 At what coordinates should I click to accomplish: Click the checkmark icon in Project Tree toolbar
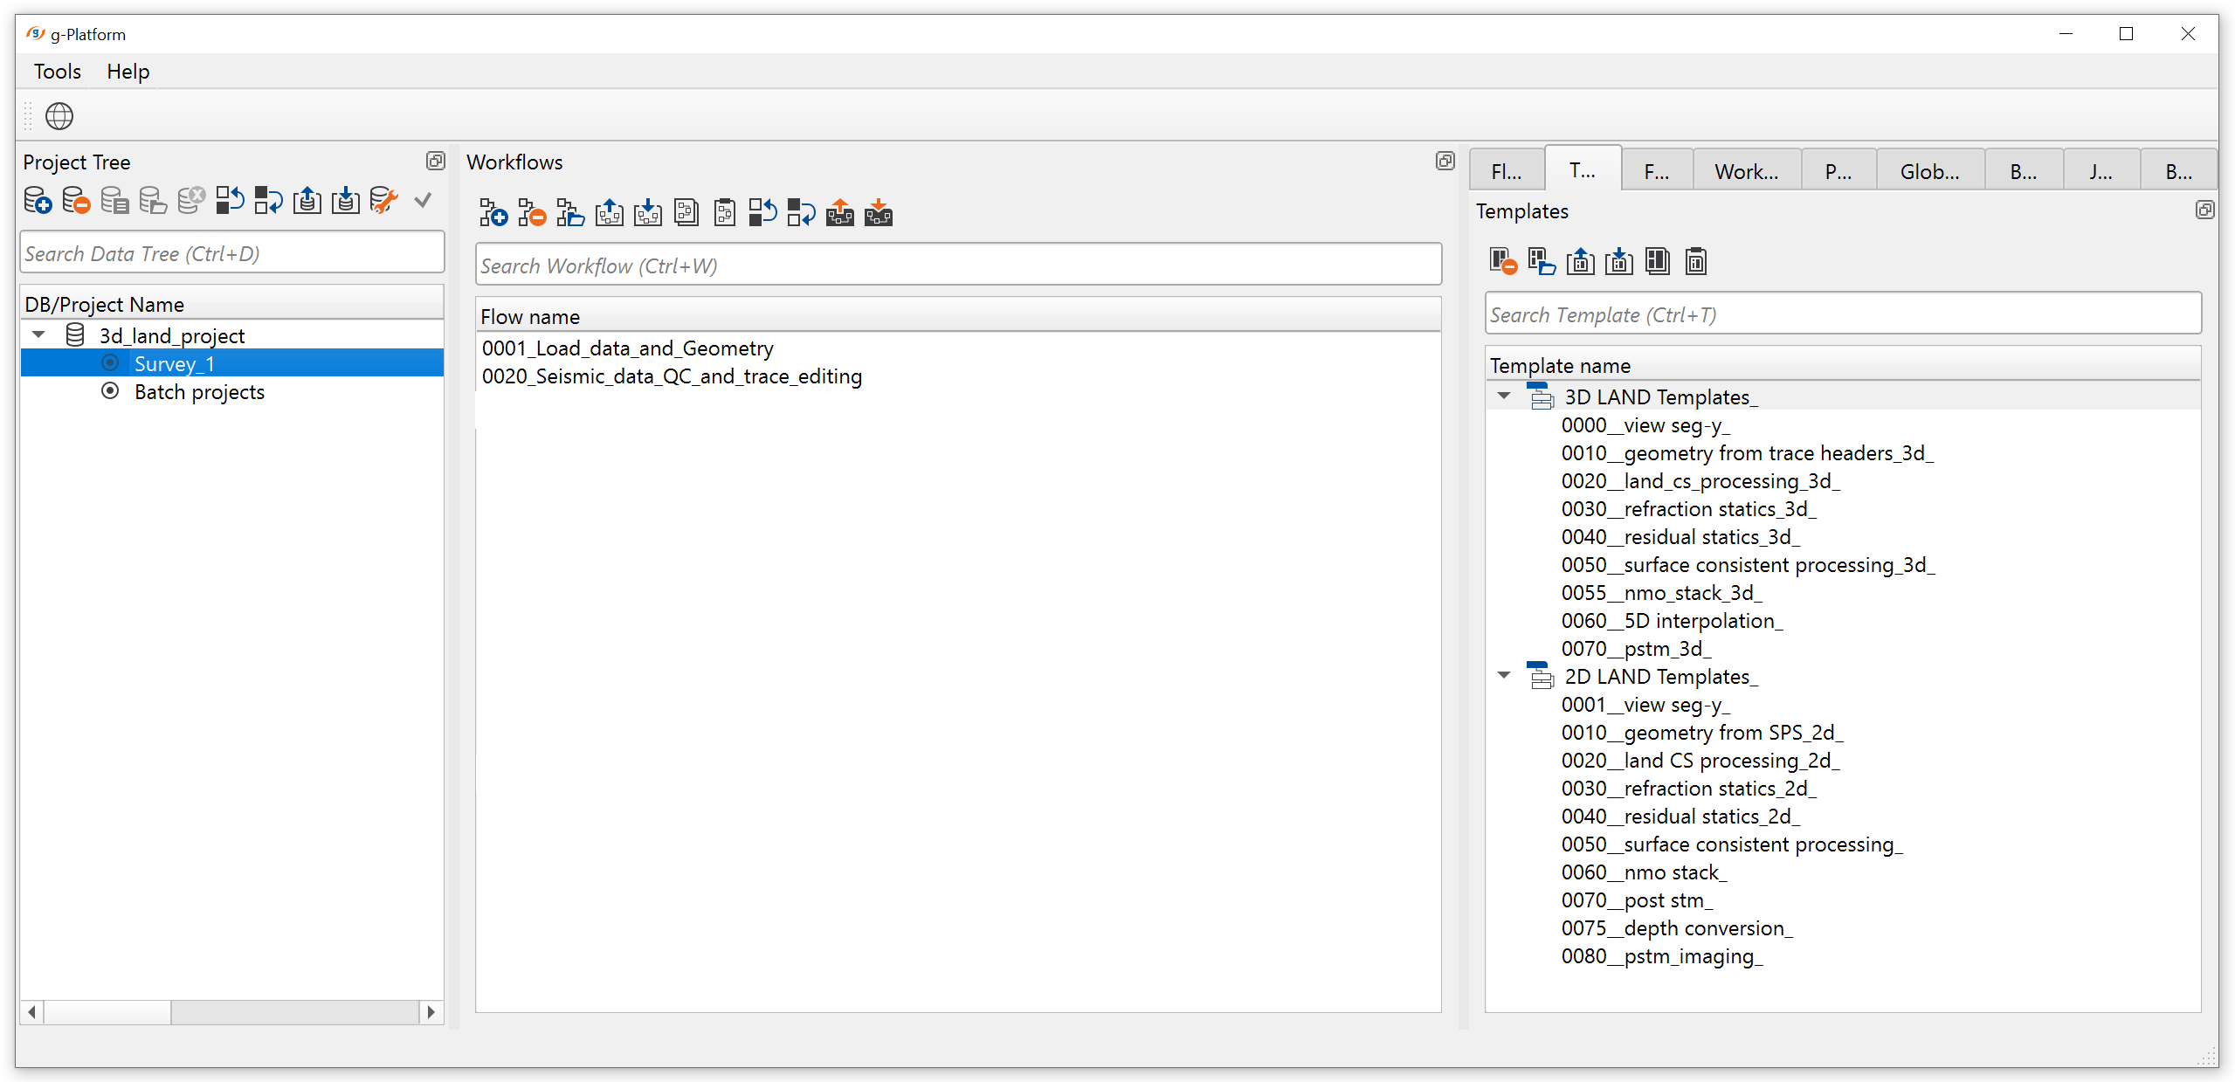pyautogui.click(x=423, y=201)
